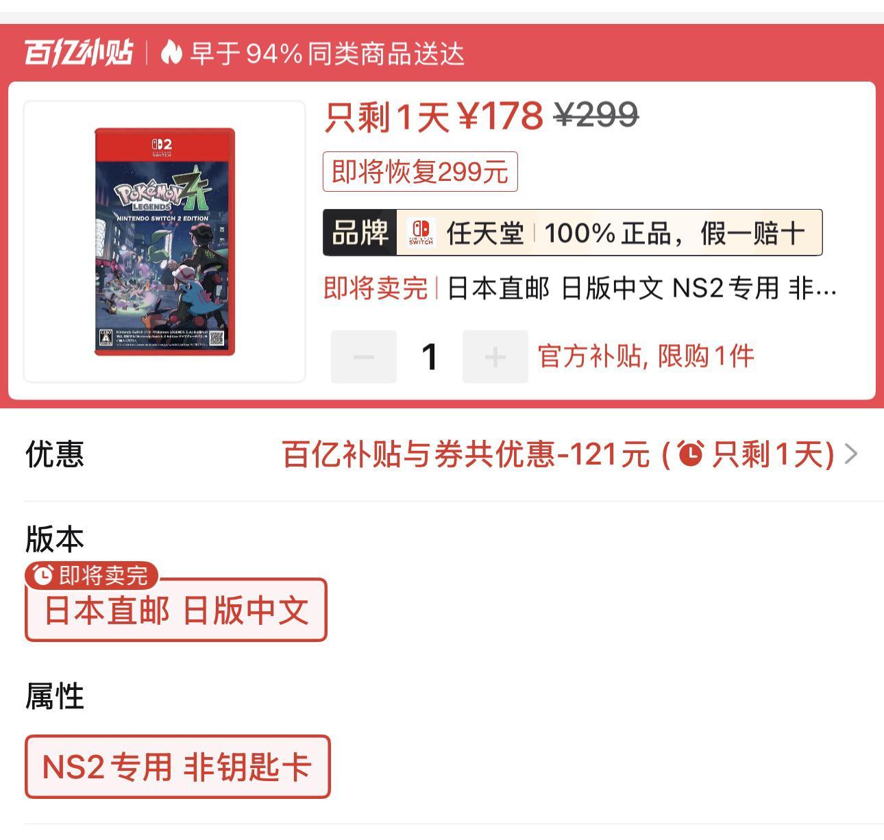884x840 pixels.
Task: Tap the 品牌 任天堂 authenticity banner
Action: (x=572, y=233)
